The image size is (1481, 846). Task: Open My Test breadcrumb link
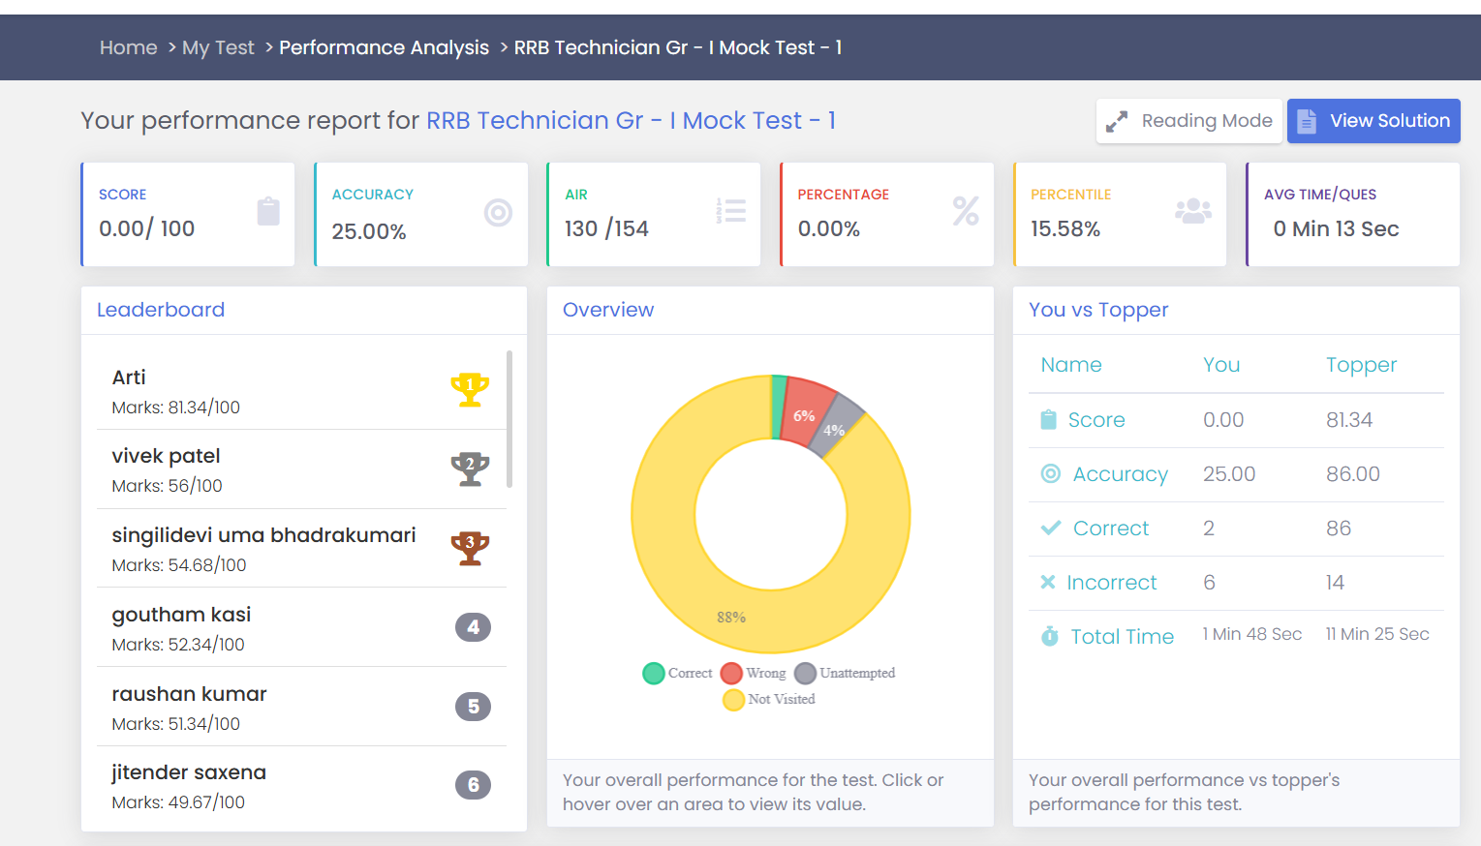click(218, 47)
